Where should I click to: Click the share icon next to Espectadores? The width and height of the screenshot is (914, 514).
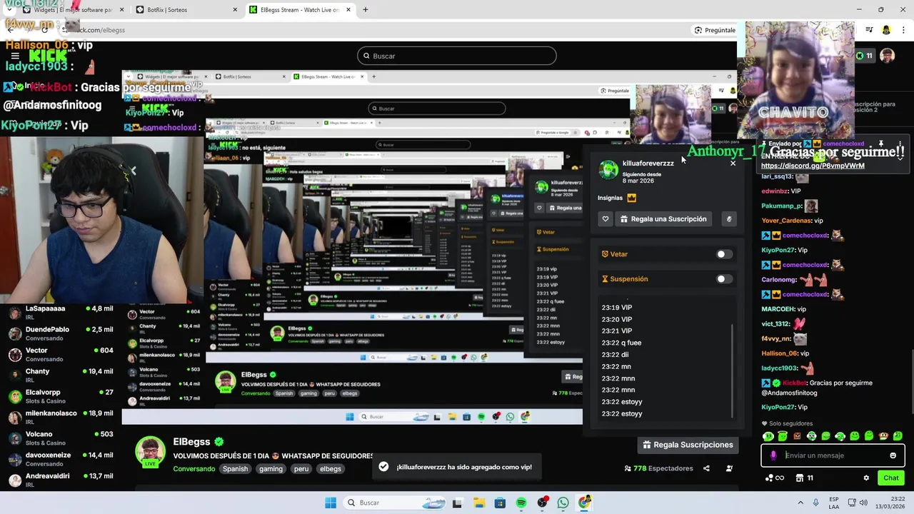click(706, 468)
